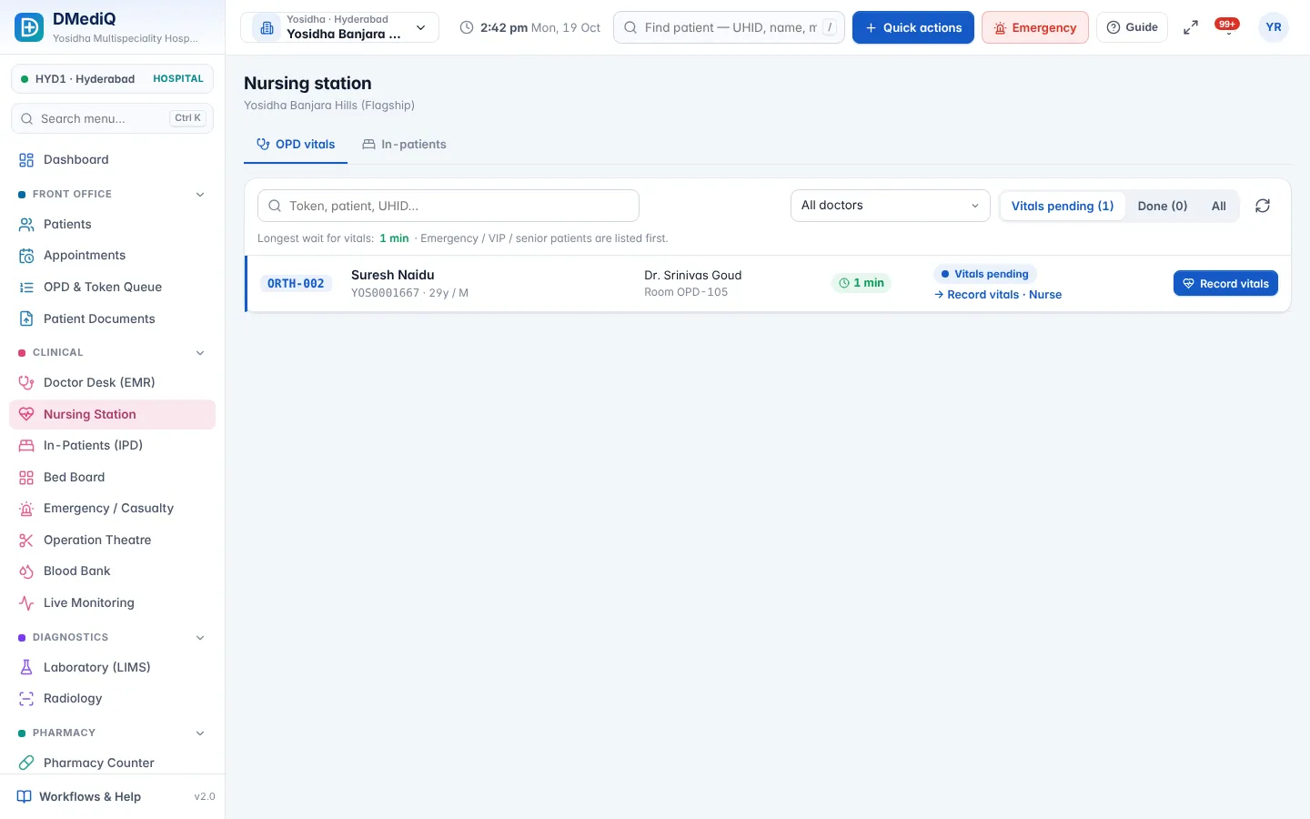Open the YR user avatar menu
This screenshot has height=819, width=1310.
point(1274,27)
